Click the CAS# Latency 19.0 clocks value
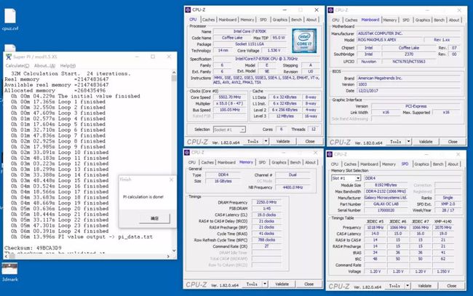The height and width of the screenshot is (296, 473). tap(266, 215)
